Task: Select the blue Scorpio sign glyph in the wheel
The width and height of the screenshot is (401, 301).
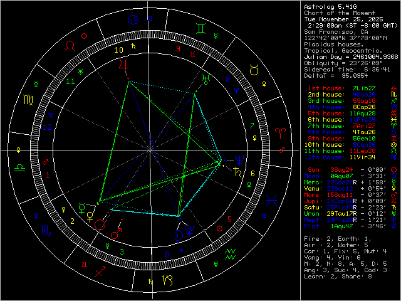Action: click(46, 230)
